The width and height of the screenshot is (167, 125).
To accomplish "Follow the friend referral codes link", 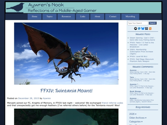I will click(112, 103).
